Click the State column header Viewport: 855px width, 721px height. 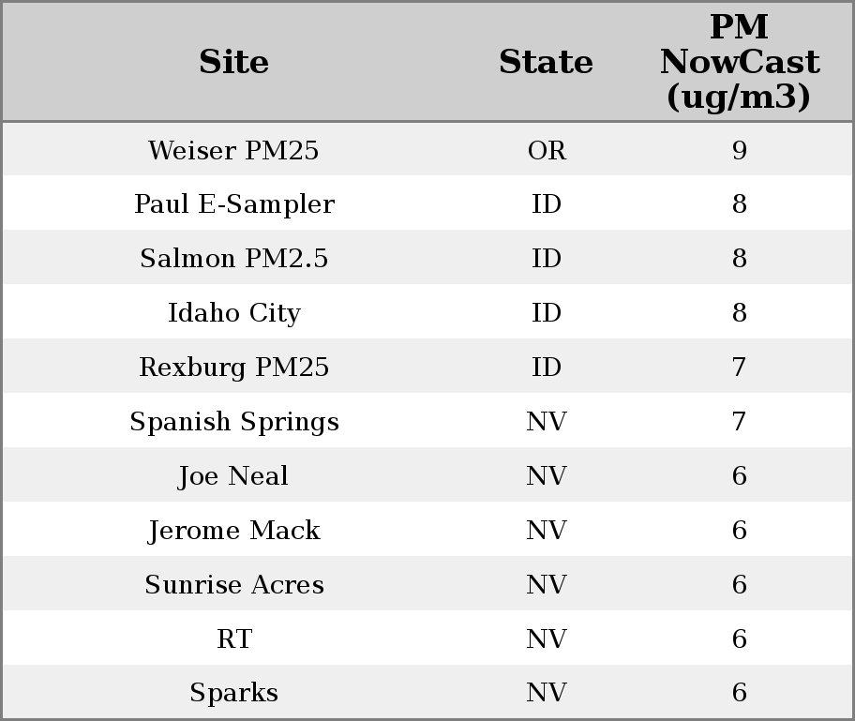point(546,62)
